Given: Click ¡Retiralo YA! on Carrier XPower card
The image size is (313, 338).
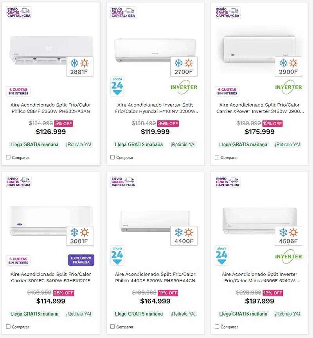Looking at the screenshot, I should tap(288, 144).
